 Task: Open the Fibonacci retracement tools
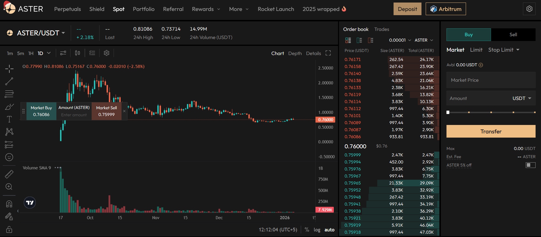coord(9,94)
